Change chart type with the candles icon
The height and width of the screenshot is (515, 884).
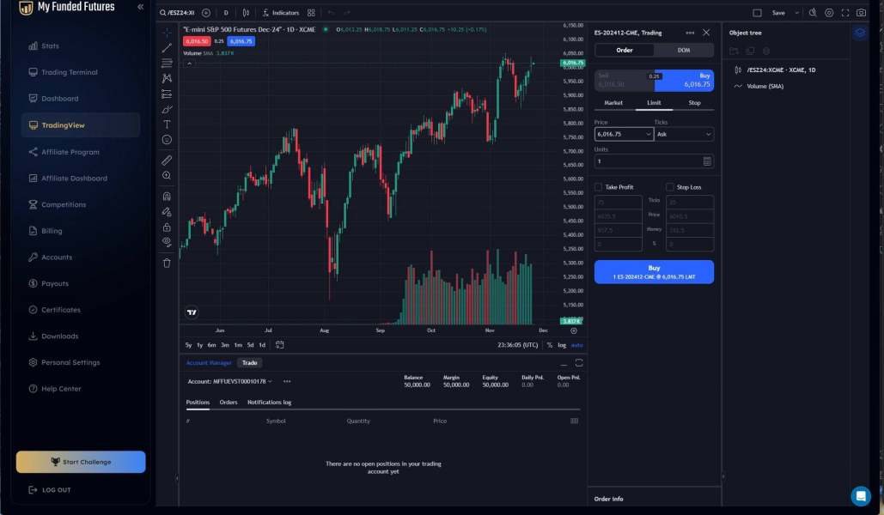(246, 12)
